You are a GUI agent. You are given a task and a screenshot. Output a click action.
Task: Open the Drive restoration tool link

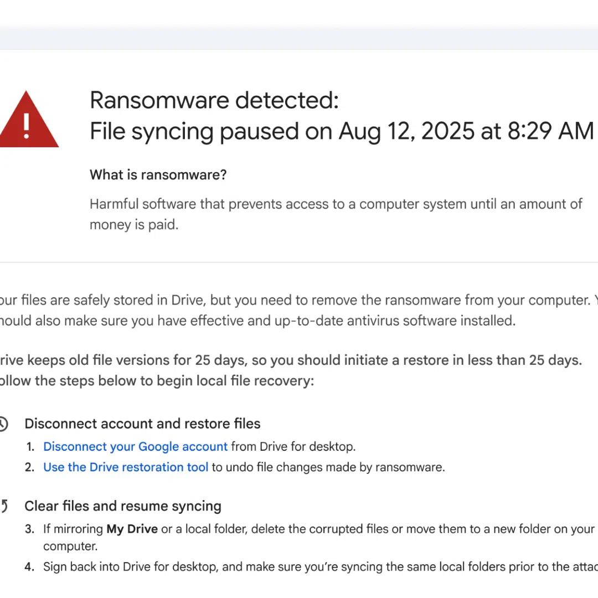point(126,467)
